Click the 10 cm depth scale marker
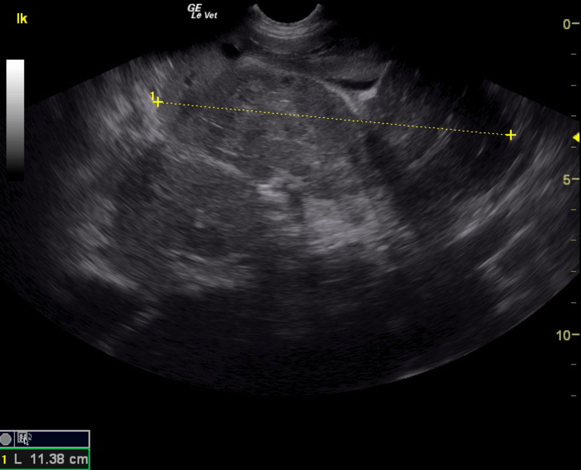The height and width of the screenshot is (470, 581). (565, 335)
